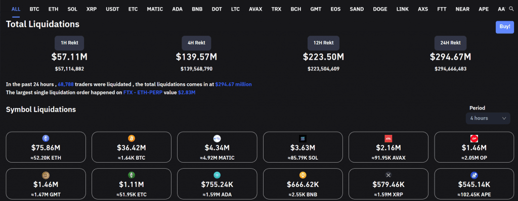Click the ≈91.95K AVAX text
The width and height of the screenshot is (518, 201).
(388, 158)
